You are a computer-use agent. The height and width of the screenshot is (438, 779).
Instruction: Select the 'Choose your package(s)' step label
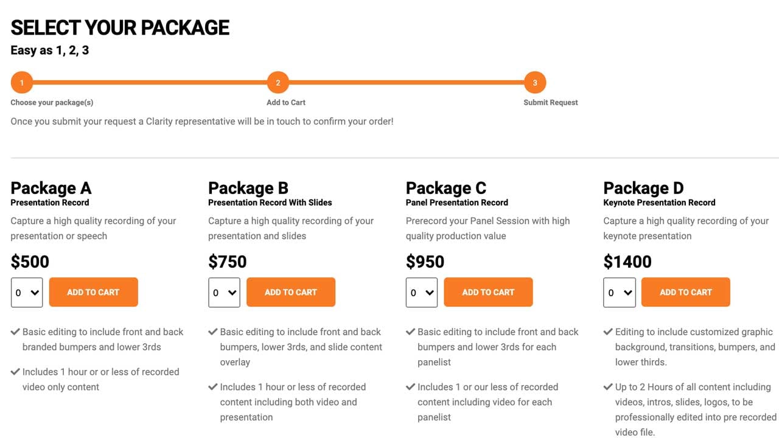52,102
